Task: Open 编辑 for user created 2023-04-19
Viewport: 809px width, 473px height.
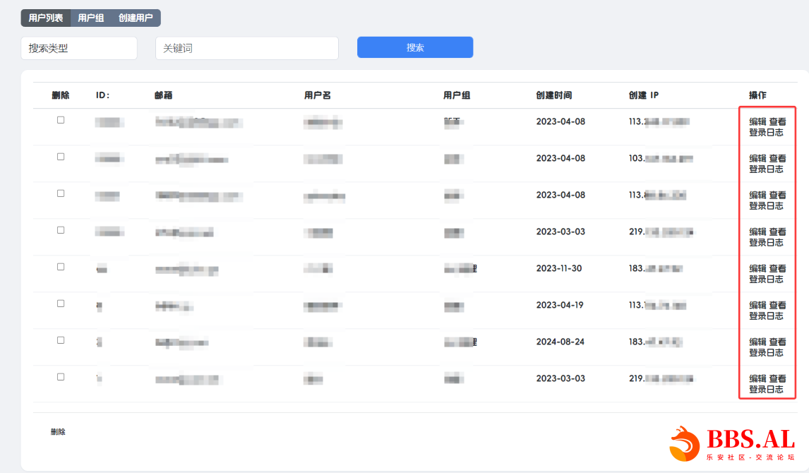Action: tap(757, 305)
